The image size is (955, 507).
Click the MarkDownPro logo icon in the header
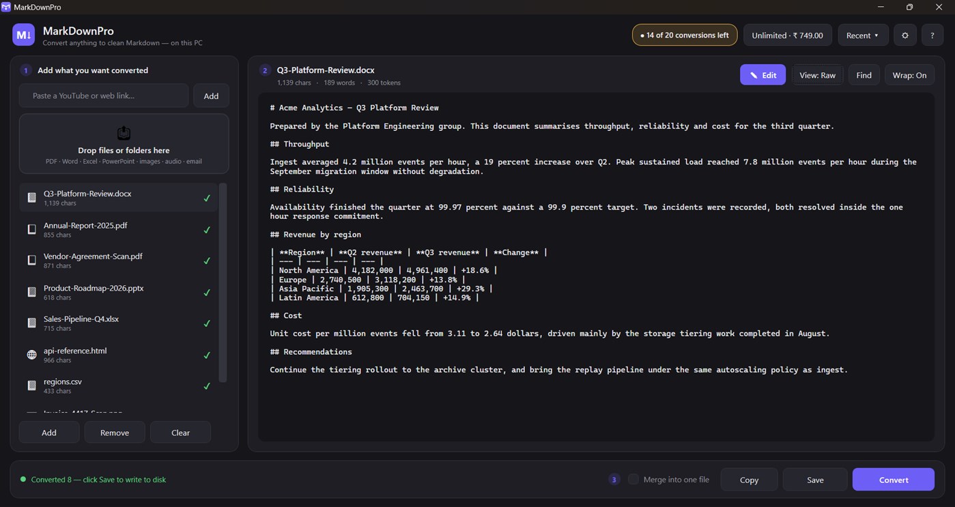coord(24,35)
